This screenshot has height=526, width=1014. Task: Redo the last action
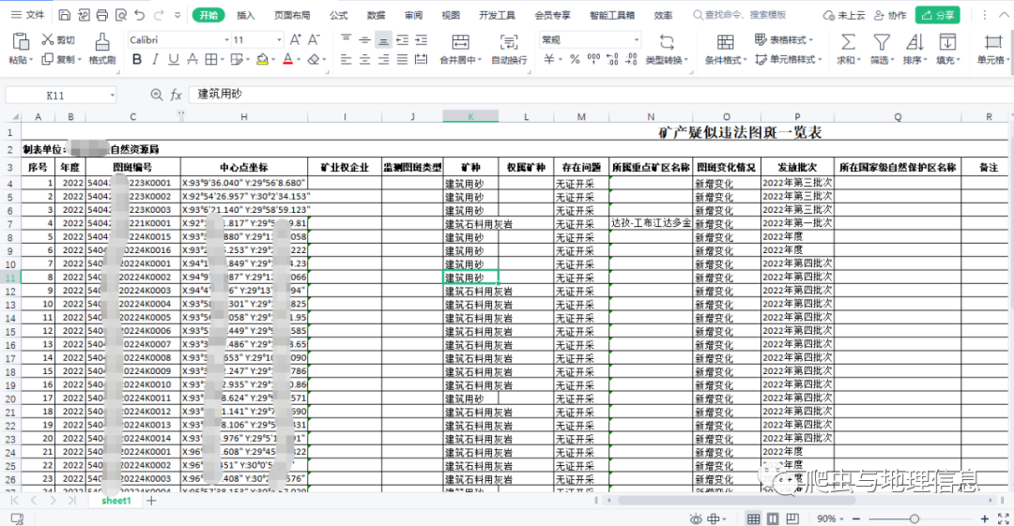159,15
